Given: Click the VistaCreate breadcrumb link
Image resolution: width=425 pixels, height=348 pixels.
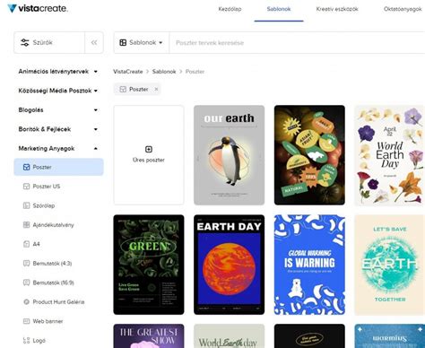Looking at the screenshot, I should coord(128,72).
